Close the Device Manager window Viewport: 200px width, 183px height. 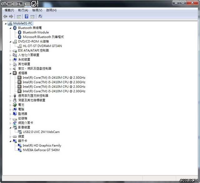tap(192, 2)
